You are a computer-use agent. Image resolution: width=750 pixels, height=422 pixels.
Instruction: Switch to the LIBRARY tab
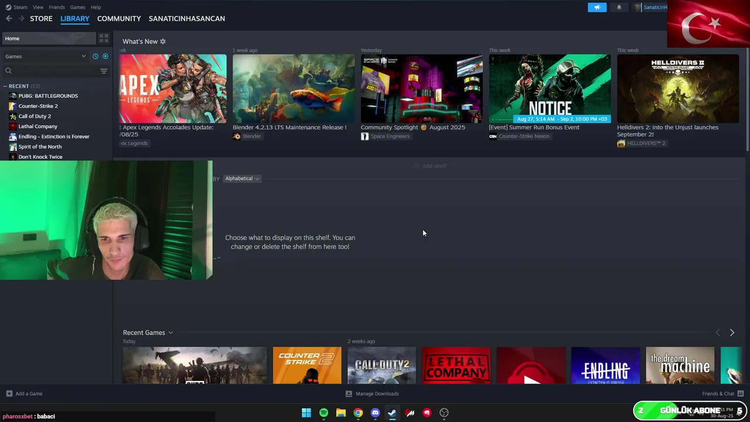[75, 19]
